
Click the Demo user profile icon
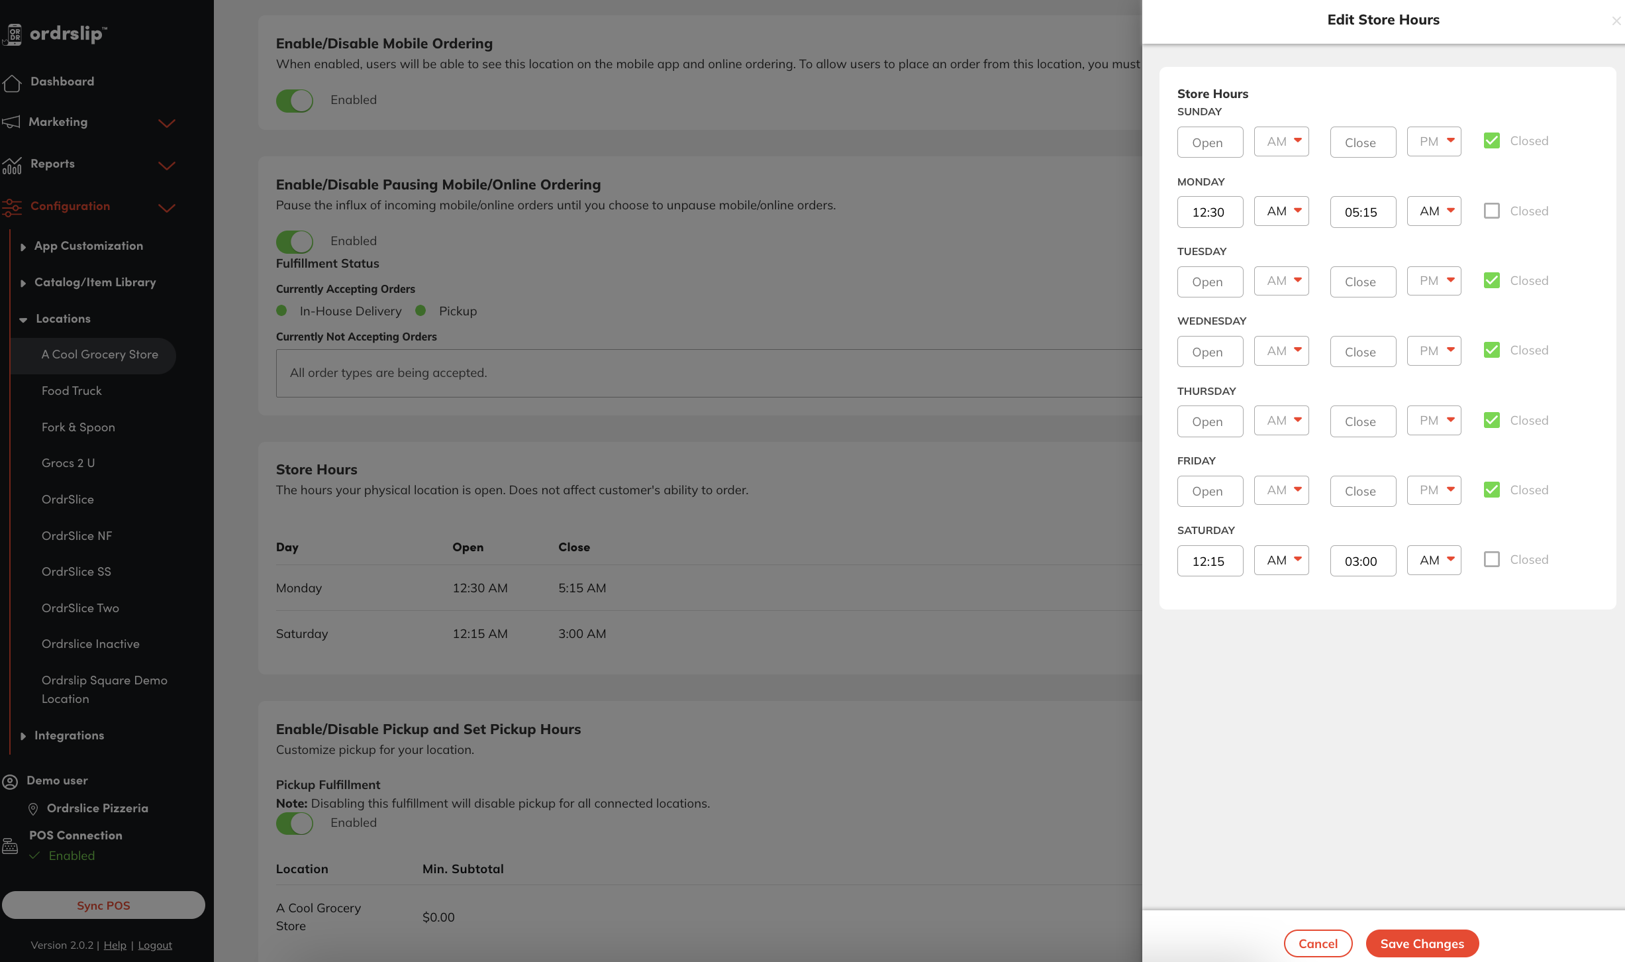(x=10, y=782)
